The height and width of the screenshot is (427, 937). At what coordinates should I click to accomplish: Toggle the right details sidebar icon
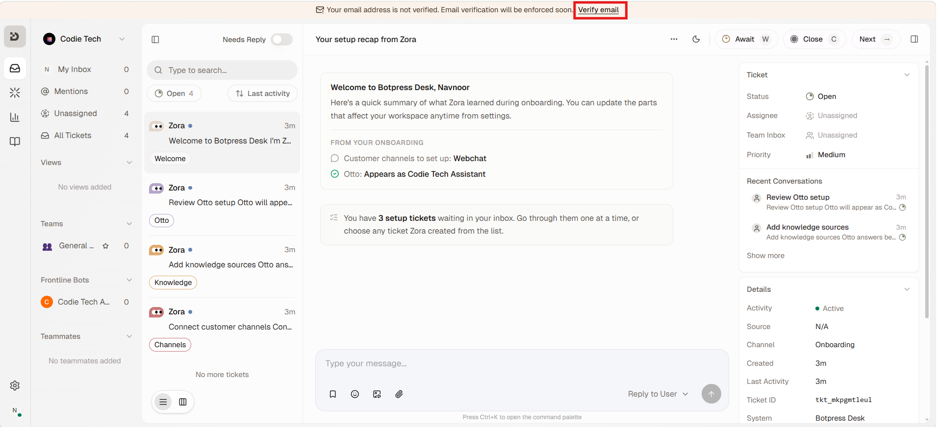tap(914, 39)
